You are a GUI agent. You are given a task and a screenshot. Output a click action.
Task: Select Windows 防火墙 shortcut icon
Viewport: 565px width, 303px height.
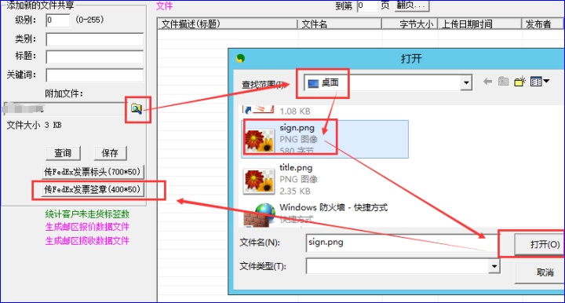(258, 215)
